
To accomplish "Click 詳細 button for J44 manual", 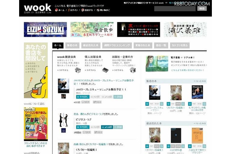I will tap(118, 97).
